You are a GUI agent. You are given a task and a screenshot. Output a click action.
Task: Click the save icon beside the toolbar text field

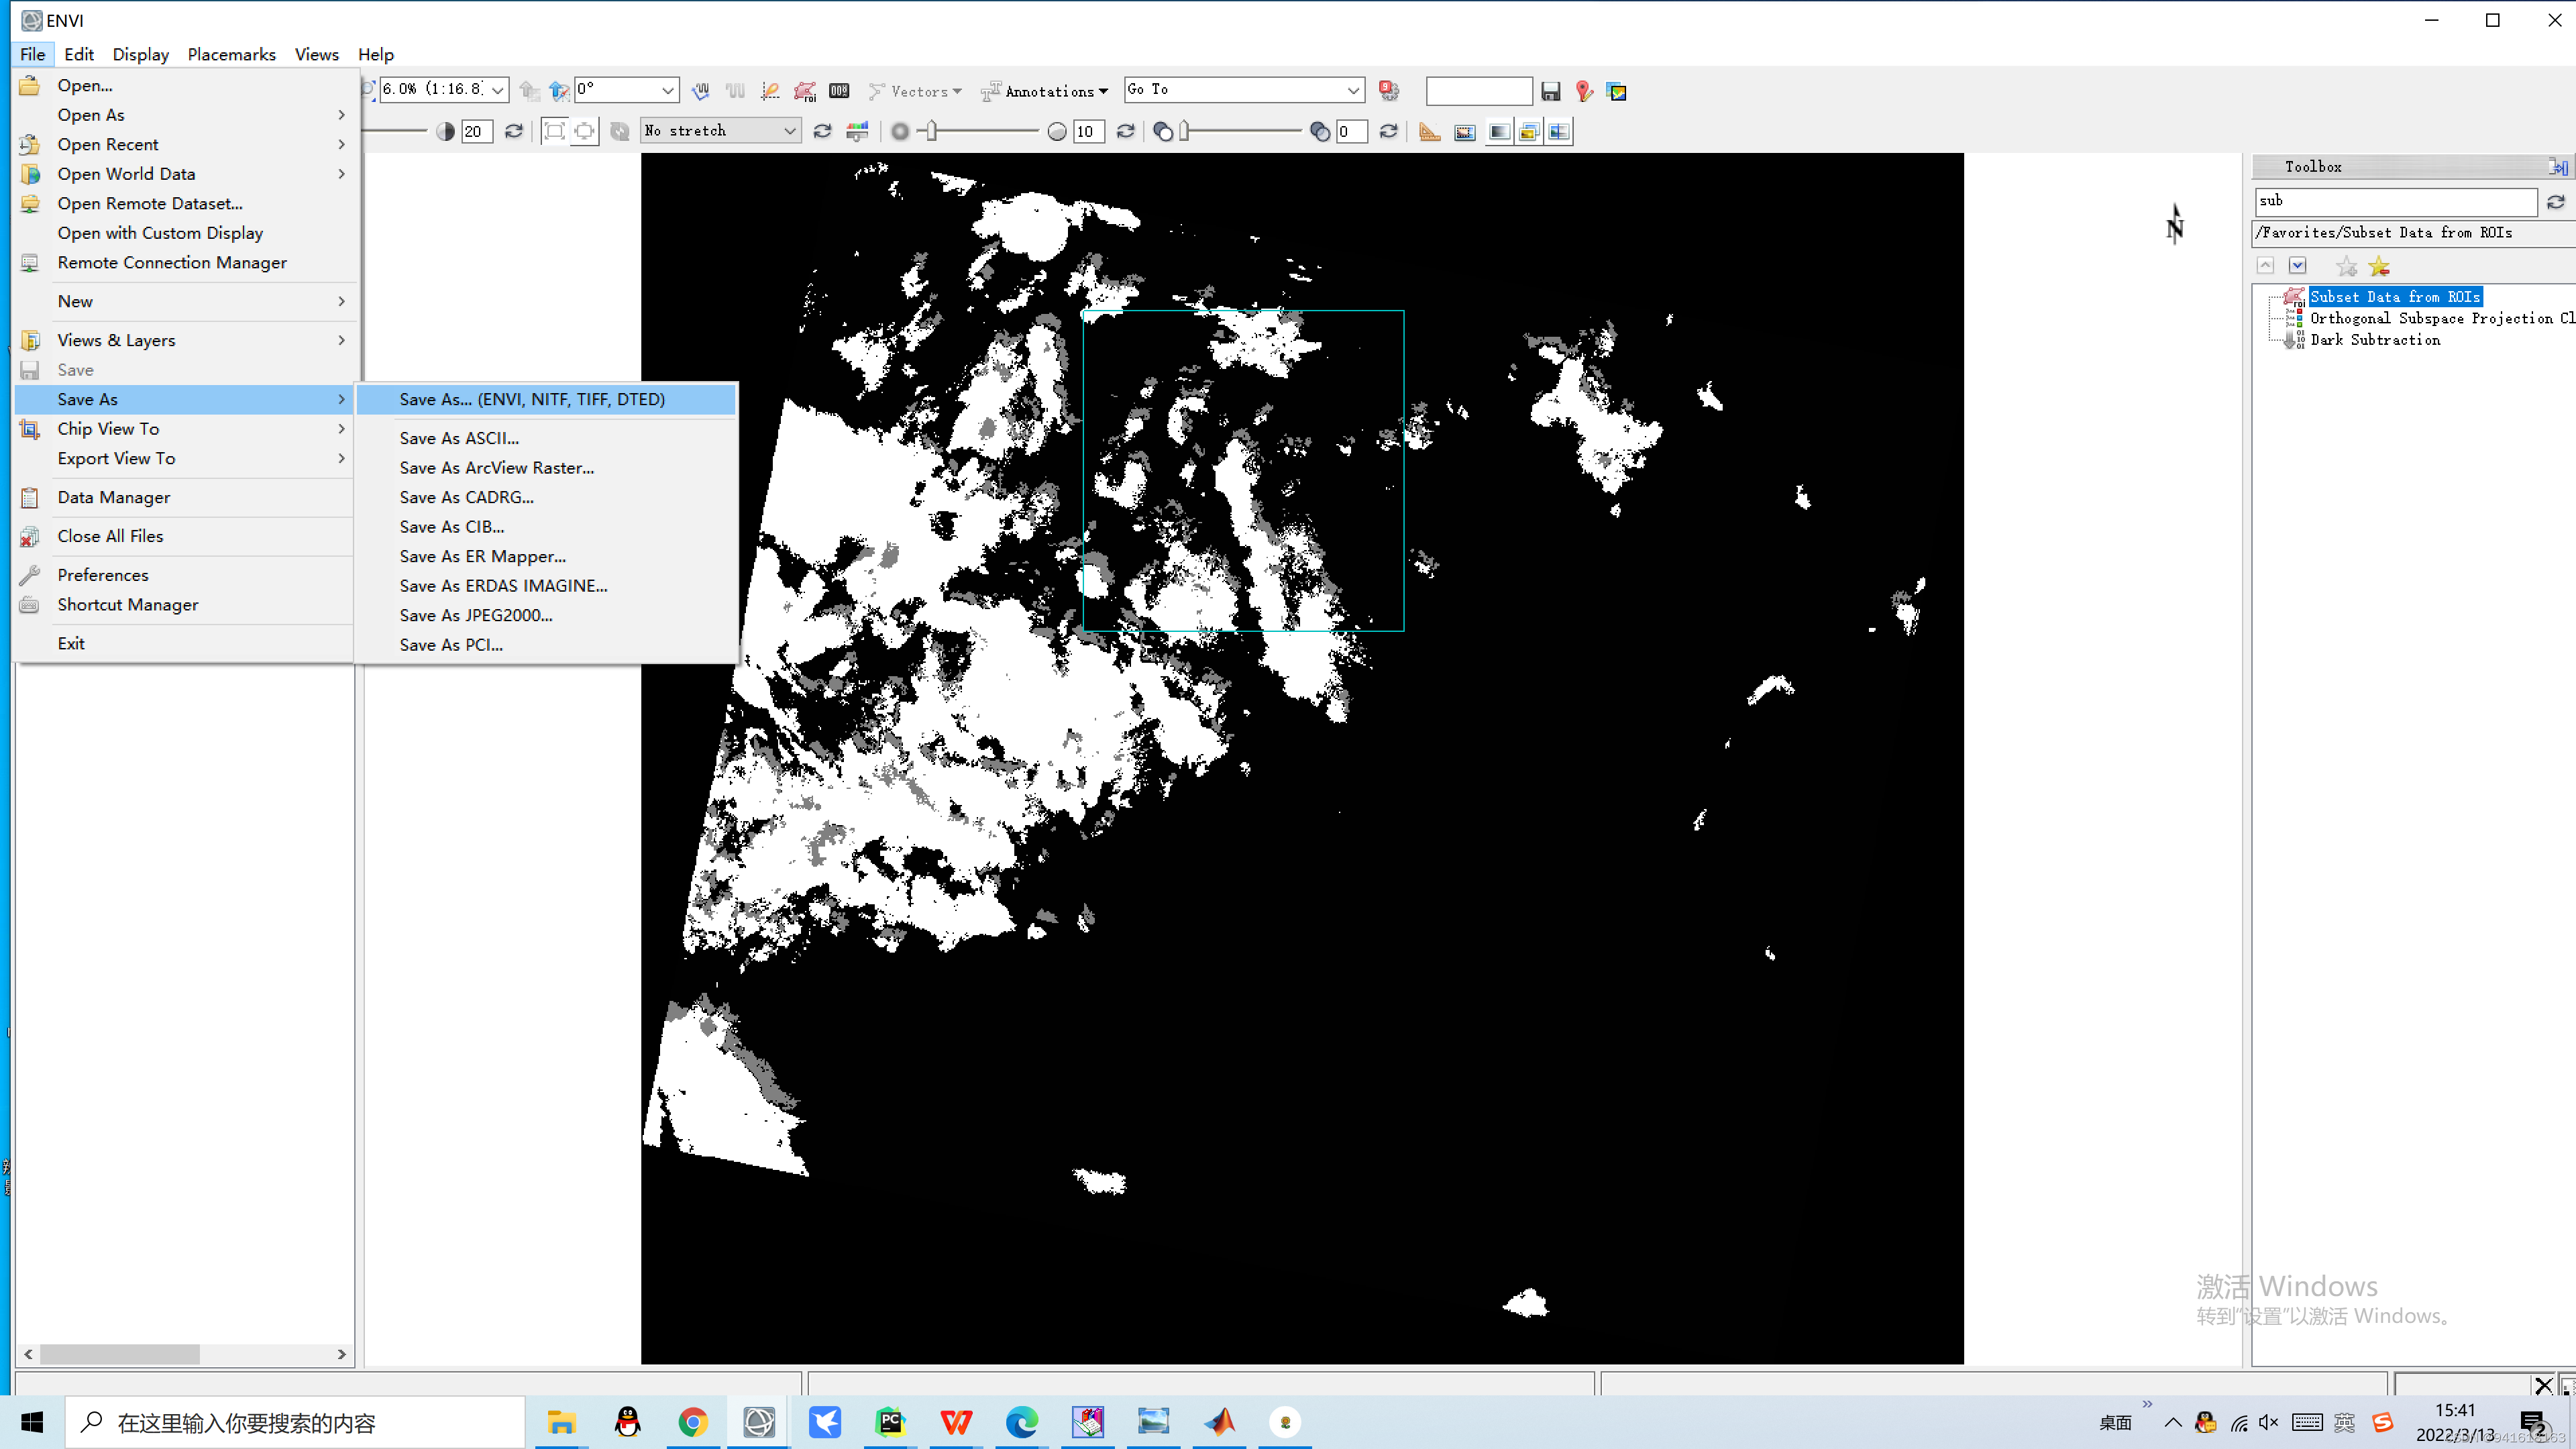1551,91
